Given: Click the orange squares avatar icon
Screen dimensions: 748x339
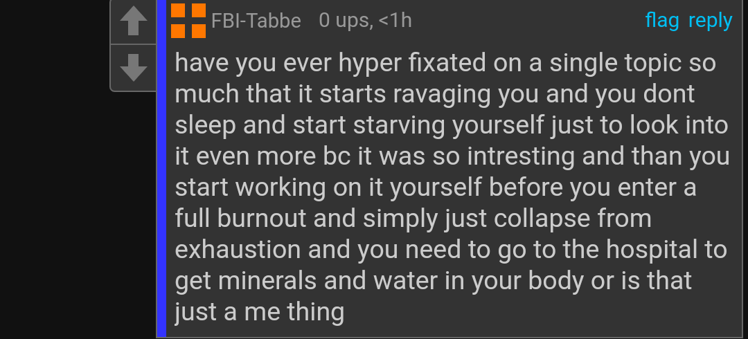Looking at the screenshot, I should [188, 21].
